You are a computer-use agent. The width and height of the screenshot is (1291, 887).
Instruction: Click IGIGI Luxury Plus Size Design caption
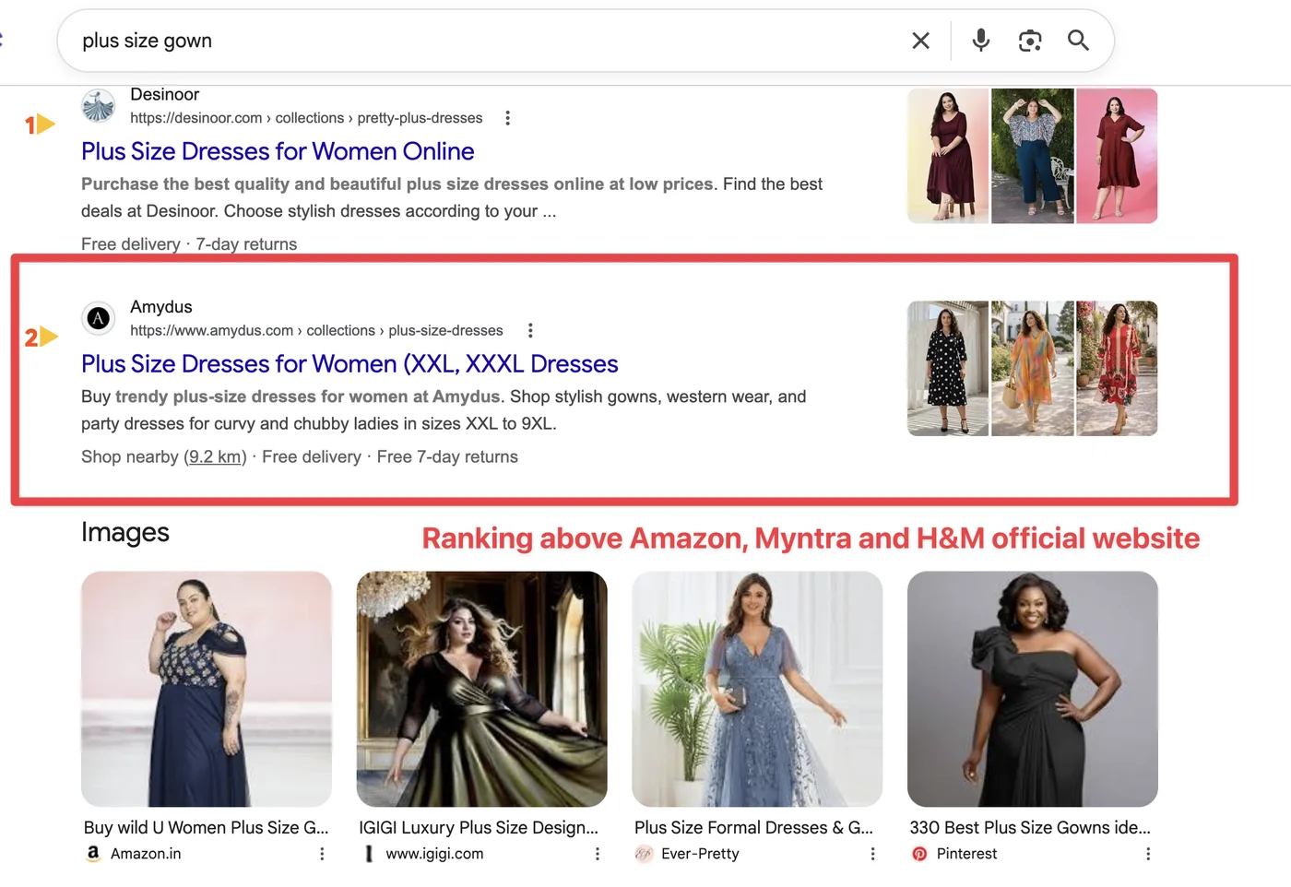pos(479,828)
